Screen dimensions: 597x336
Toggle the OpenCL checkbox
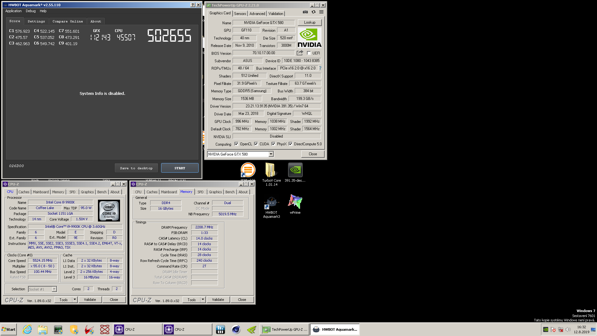(x=236, y=144)
